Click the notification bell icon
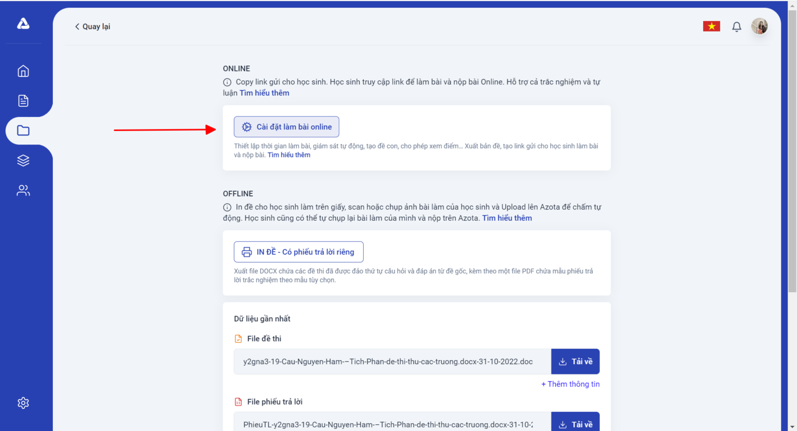 (736, 26)
